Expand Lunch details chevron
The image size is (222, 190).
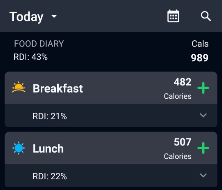pos(203,176)
